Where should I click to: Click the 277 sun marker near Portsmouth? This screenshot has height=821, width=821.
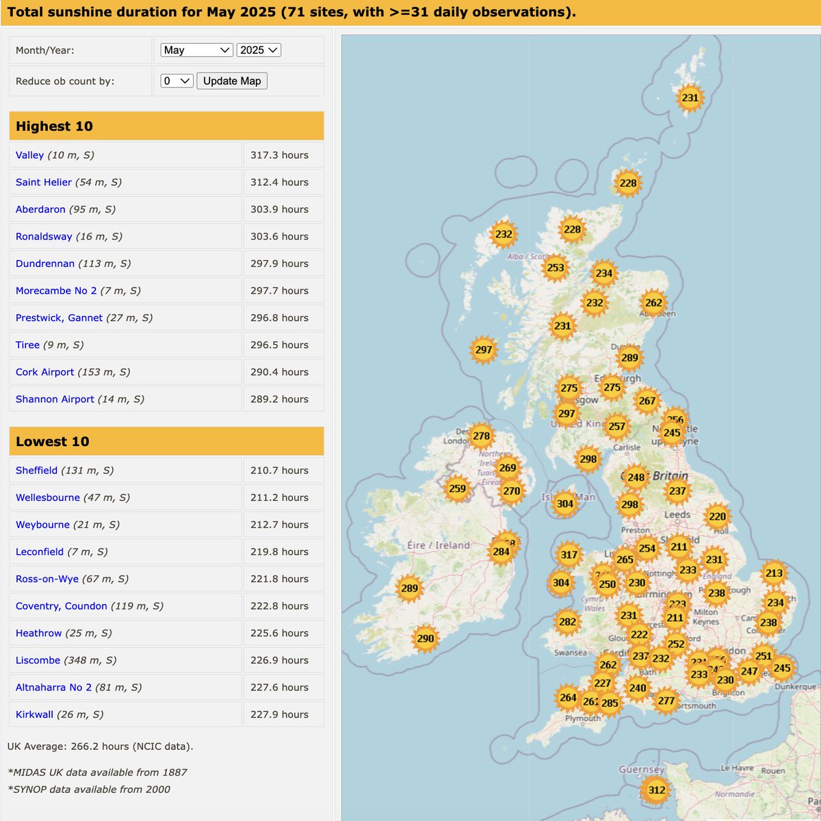[666, 701]
